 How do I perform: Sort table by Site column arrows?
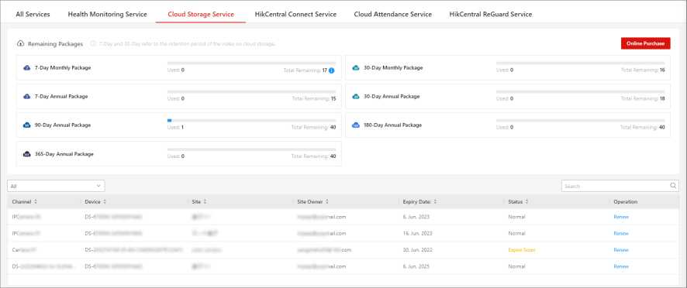205,202
